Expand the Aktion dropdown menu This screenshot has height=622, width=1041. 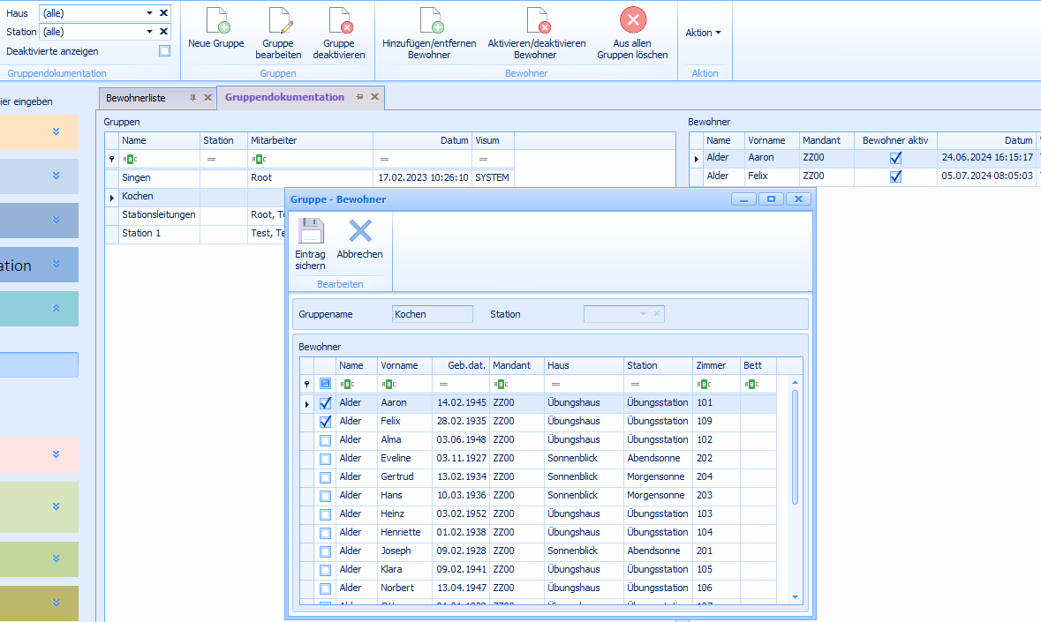pyautogui.click(x=703, y=33)
